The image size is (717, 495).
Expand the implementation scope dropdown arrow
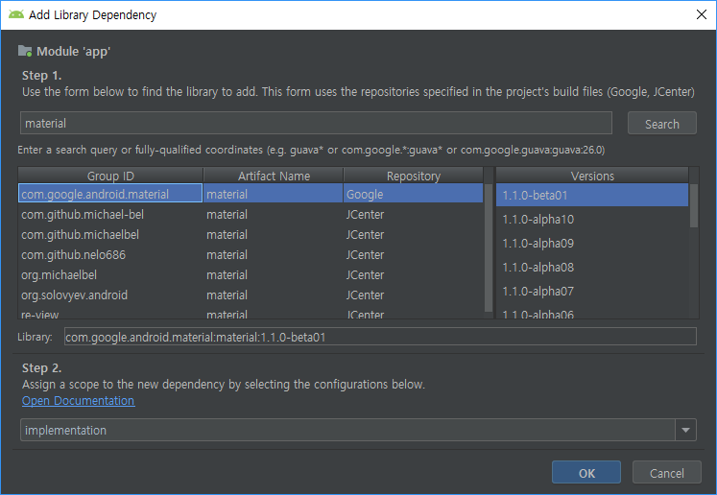coord(685,430)
